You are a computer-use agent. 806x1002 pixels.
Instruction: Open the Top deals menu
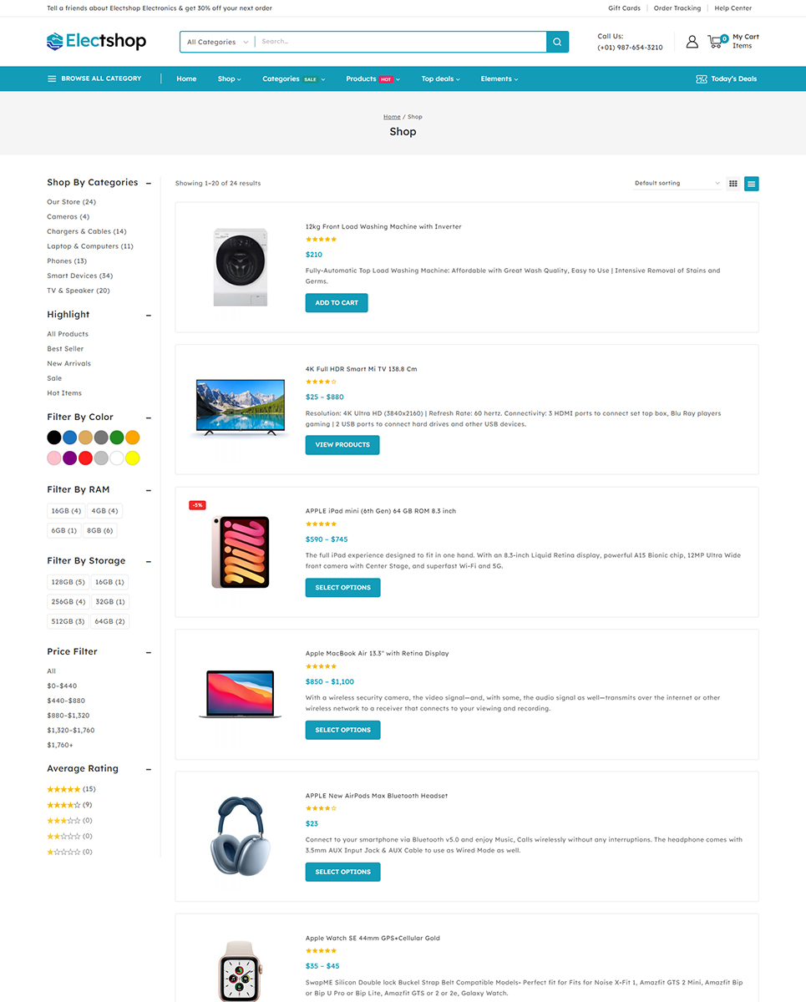(440, 78)
